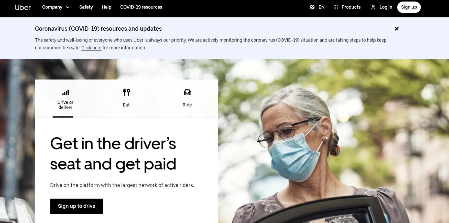
Task: Go to the Help page
Action: coord(106,7)
